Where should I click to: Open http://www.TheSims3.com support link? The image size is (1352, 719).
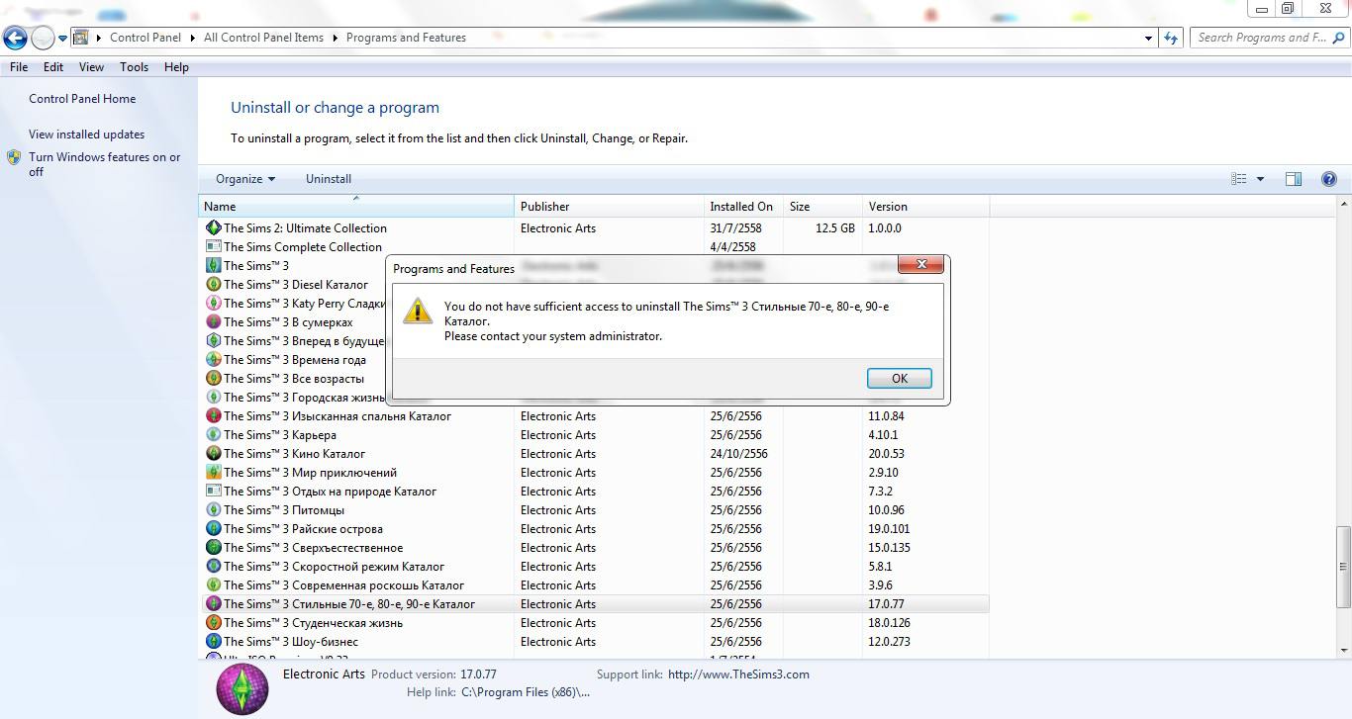click(738, 674)
